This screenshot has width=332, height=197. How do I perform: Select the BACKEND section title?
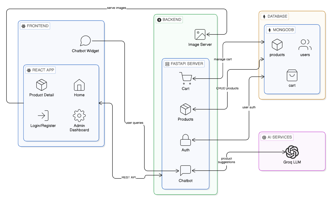(169, 20)
